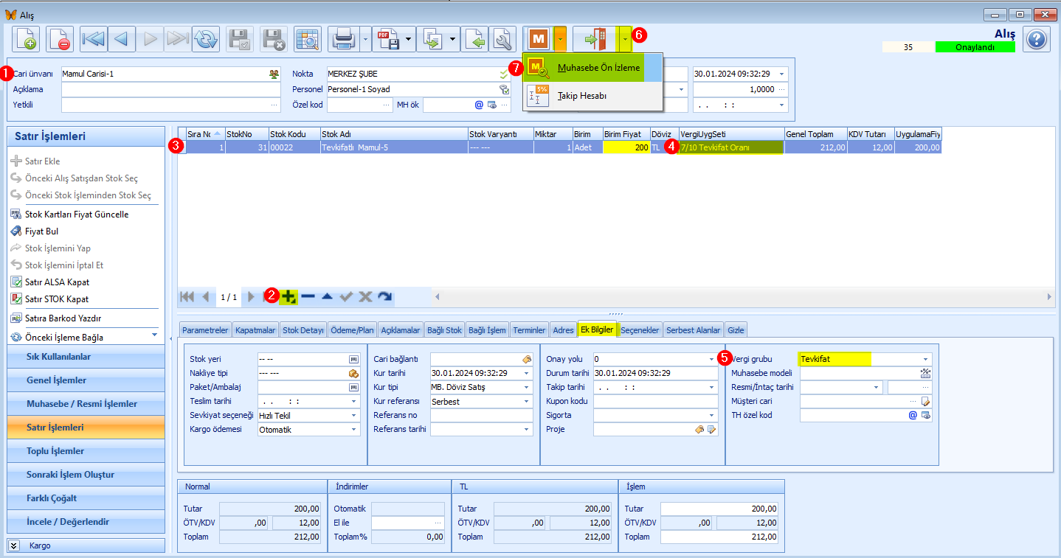Viewport: 1061px width, 558px height.
Task: Expand the Kargo ödemesi combo box
Action: click(354, 429)
